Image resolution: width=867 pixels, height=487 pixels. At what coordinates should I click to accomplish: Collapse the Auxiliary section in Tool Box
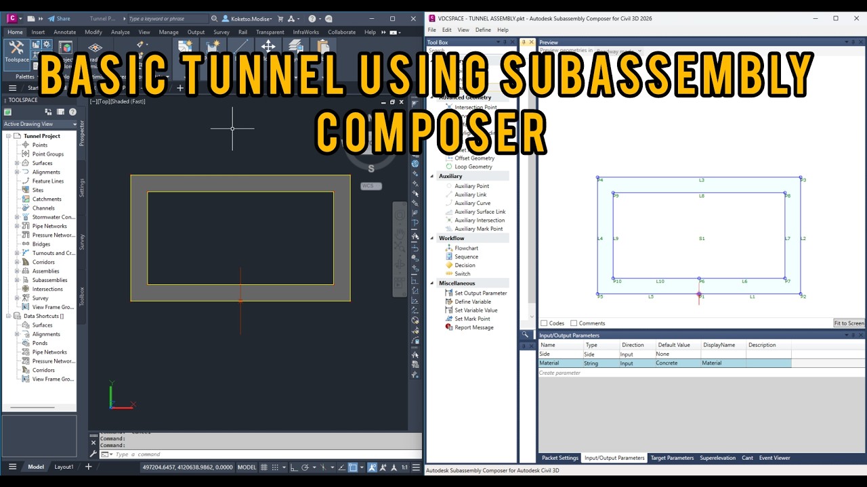pos(432,176)
